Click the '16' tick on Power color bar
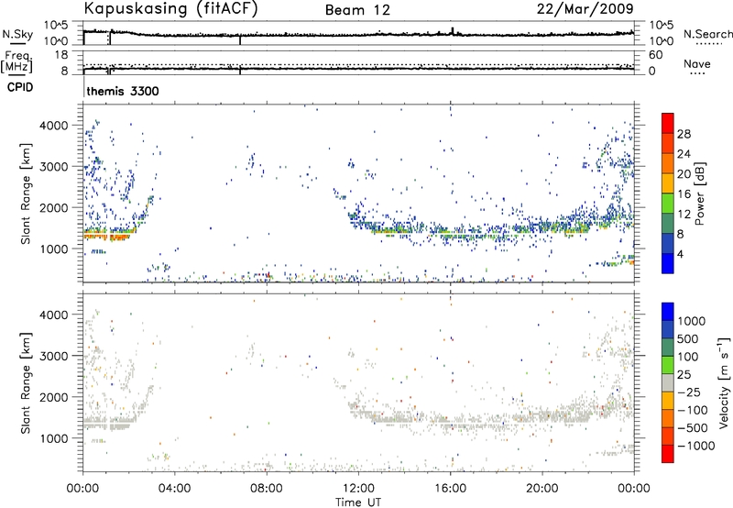The height and width of the screenshot is (508, 733). click(684, 194)
